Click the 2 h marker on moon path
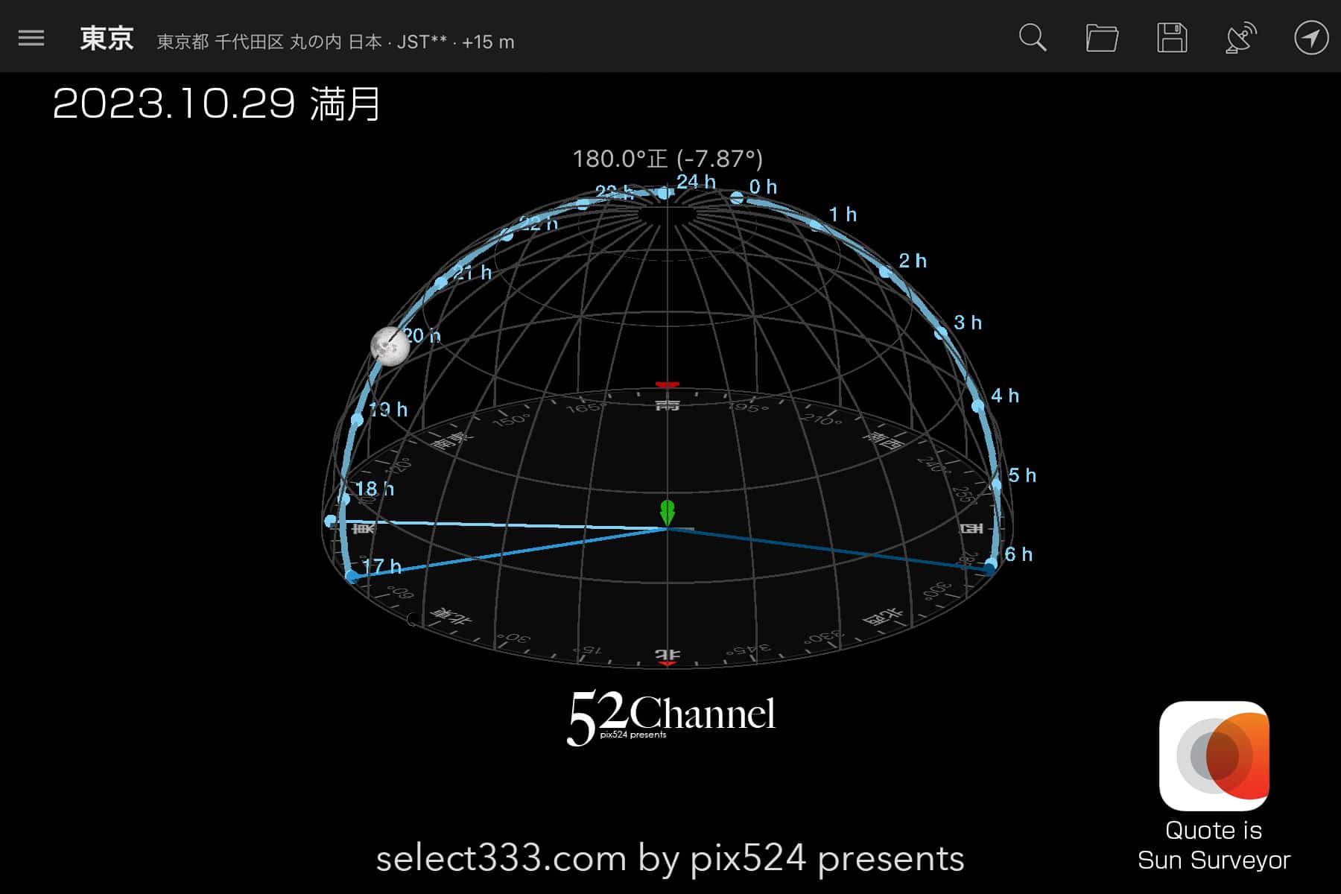 [885, 272]
